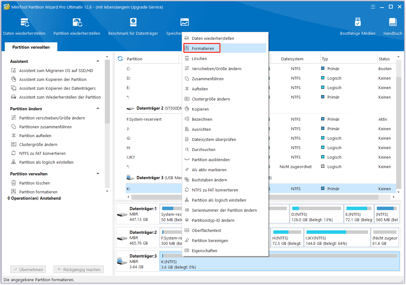
Task: Click Oberflächentest icon in context menu
Action: [187, 230]
